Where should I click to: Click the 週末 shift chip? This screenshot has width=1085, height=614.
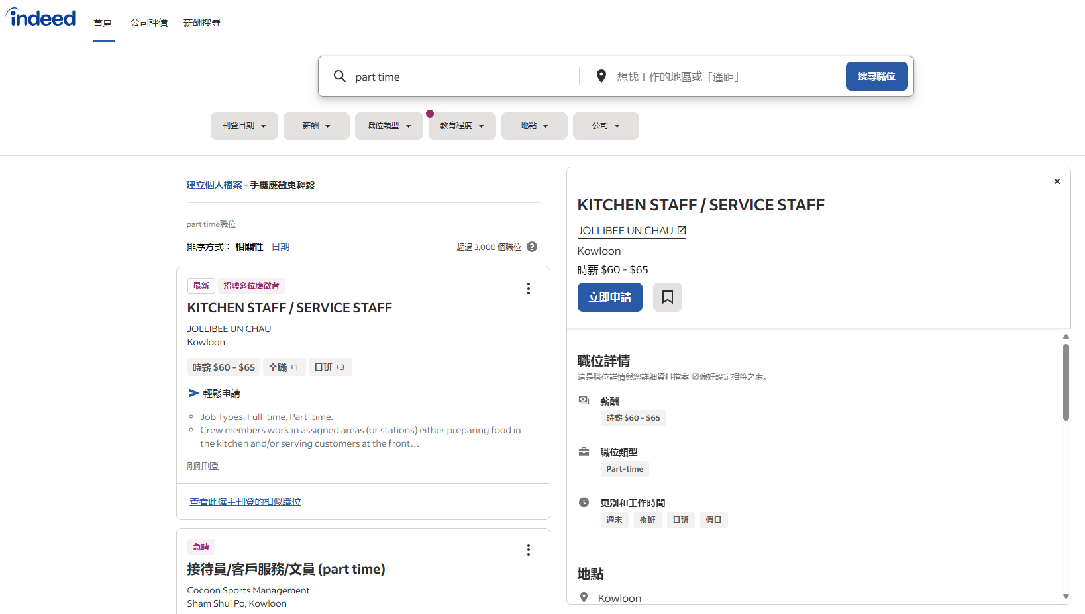pos(614,520)
